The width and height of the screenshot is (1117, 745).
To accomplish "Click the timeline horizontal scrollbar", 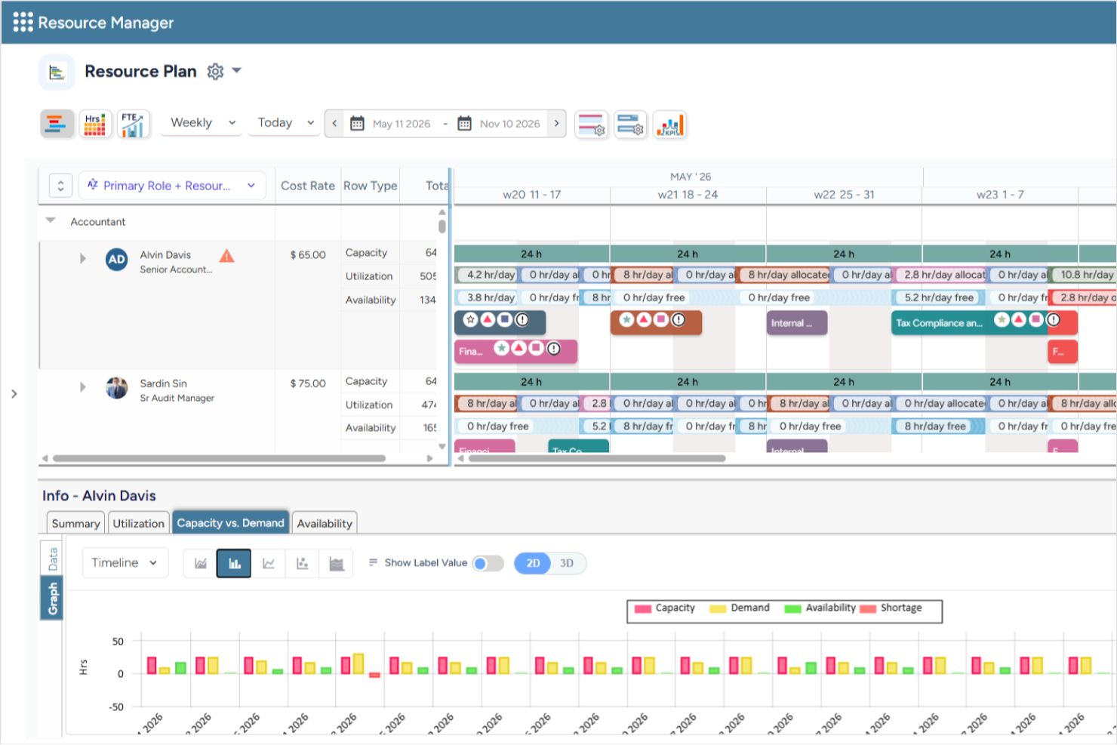I will pyautogui.click(x=596, y=458).
